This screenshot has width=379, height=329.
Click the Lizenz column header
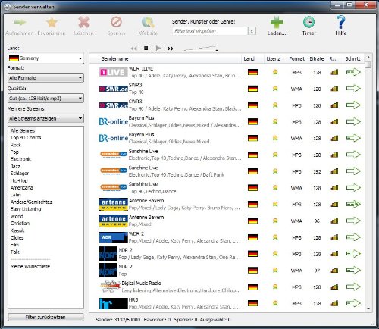[x=273, y=58]
